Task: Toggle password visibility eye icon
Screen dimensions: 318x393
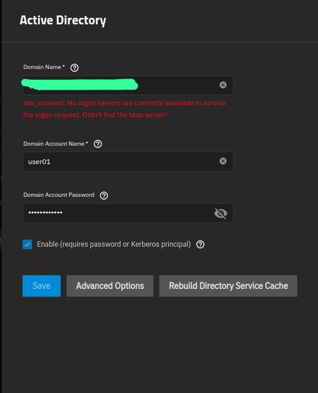Action: pos(221,213)
